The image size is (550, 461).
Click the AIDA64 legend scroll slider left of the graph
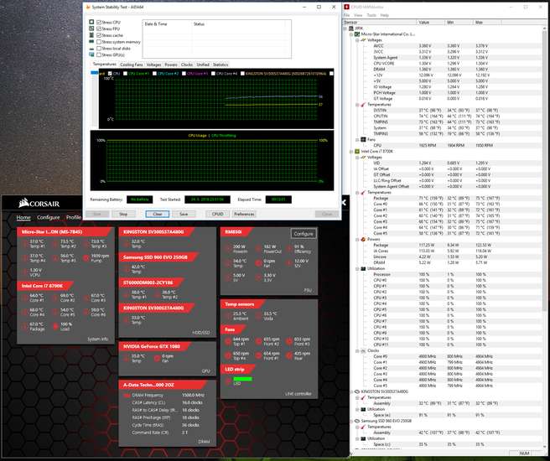(x=95, y=73)
